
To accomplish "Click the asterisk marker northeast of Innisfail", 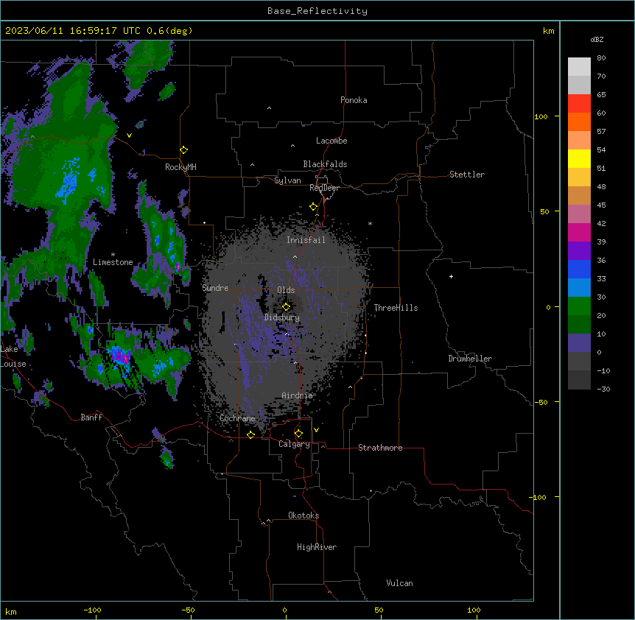I will coord(370,223).
